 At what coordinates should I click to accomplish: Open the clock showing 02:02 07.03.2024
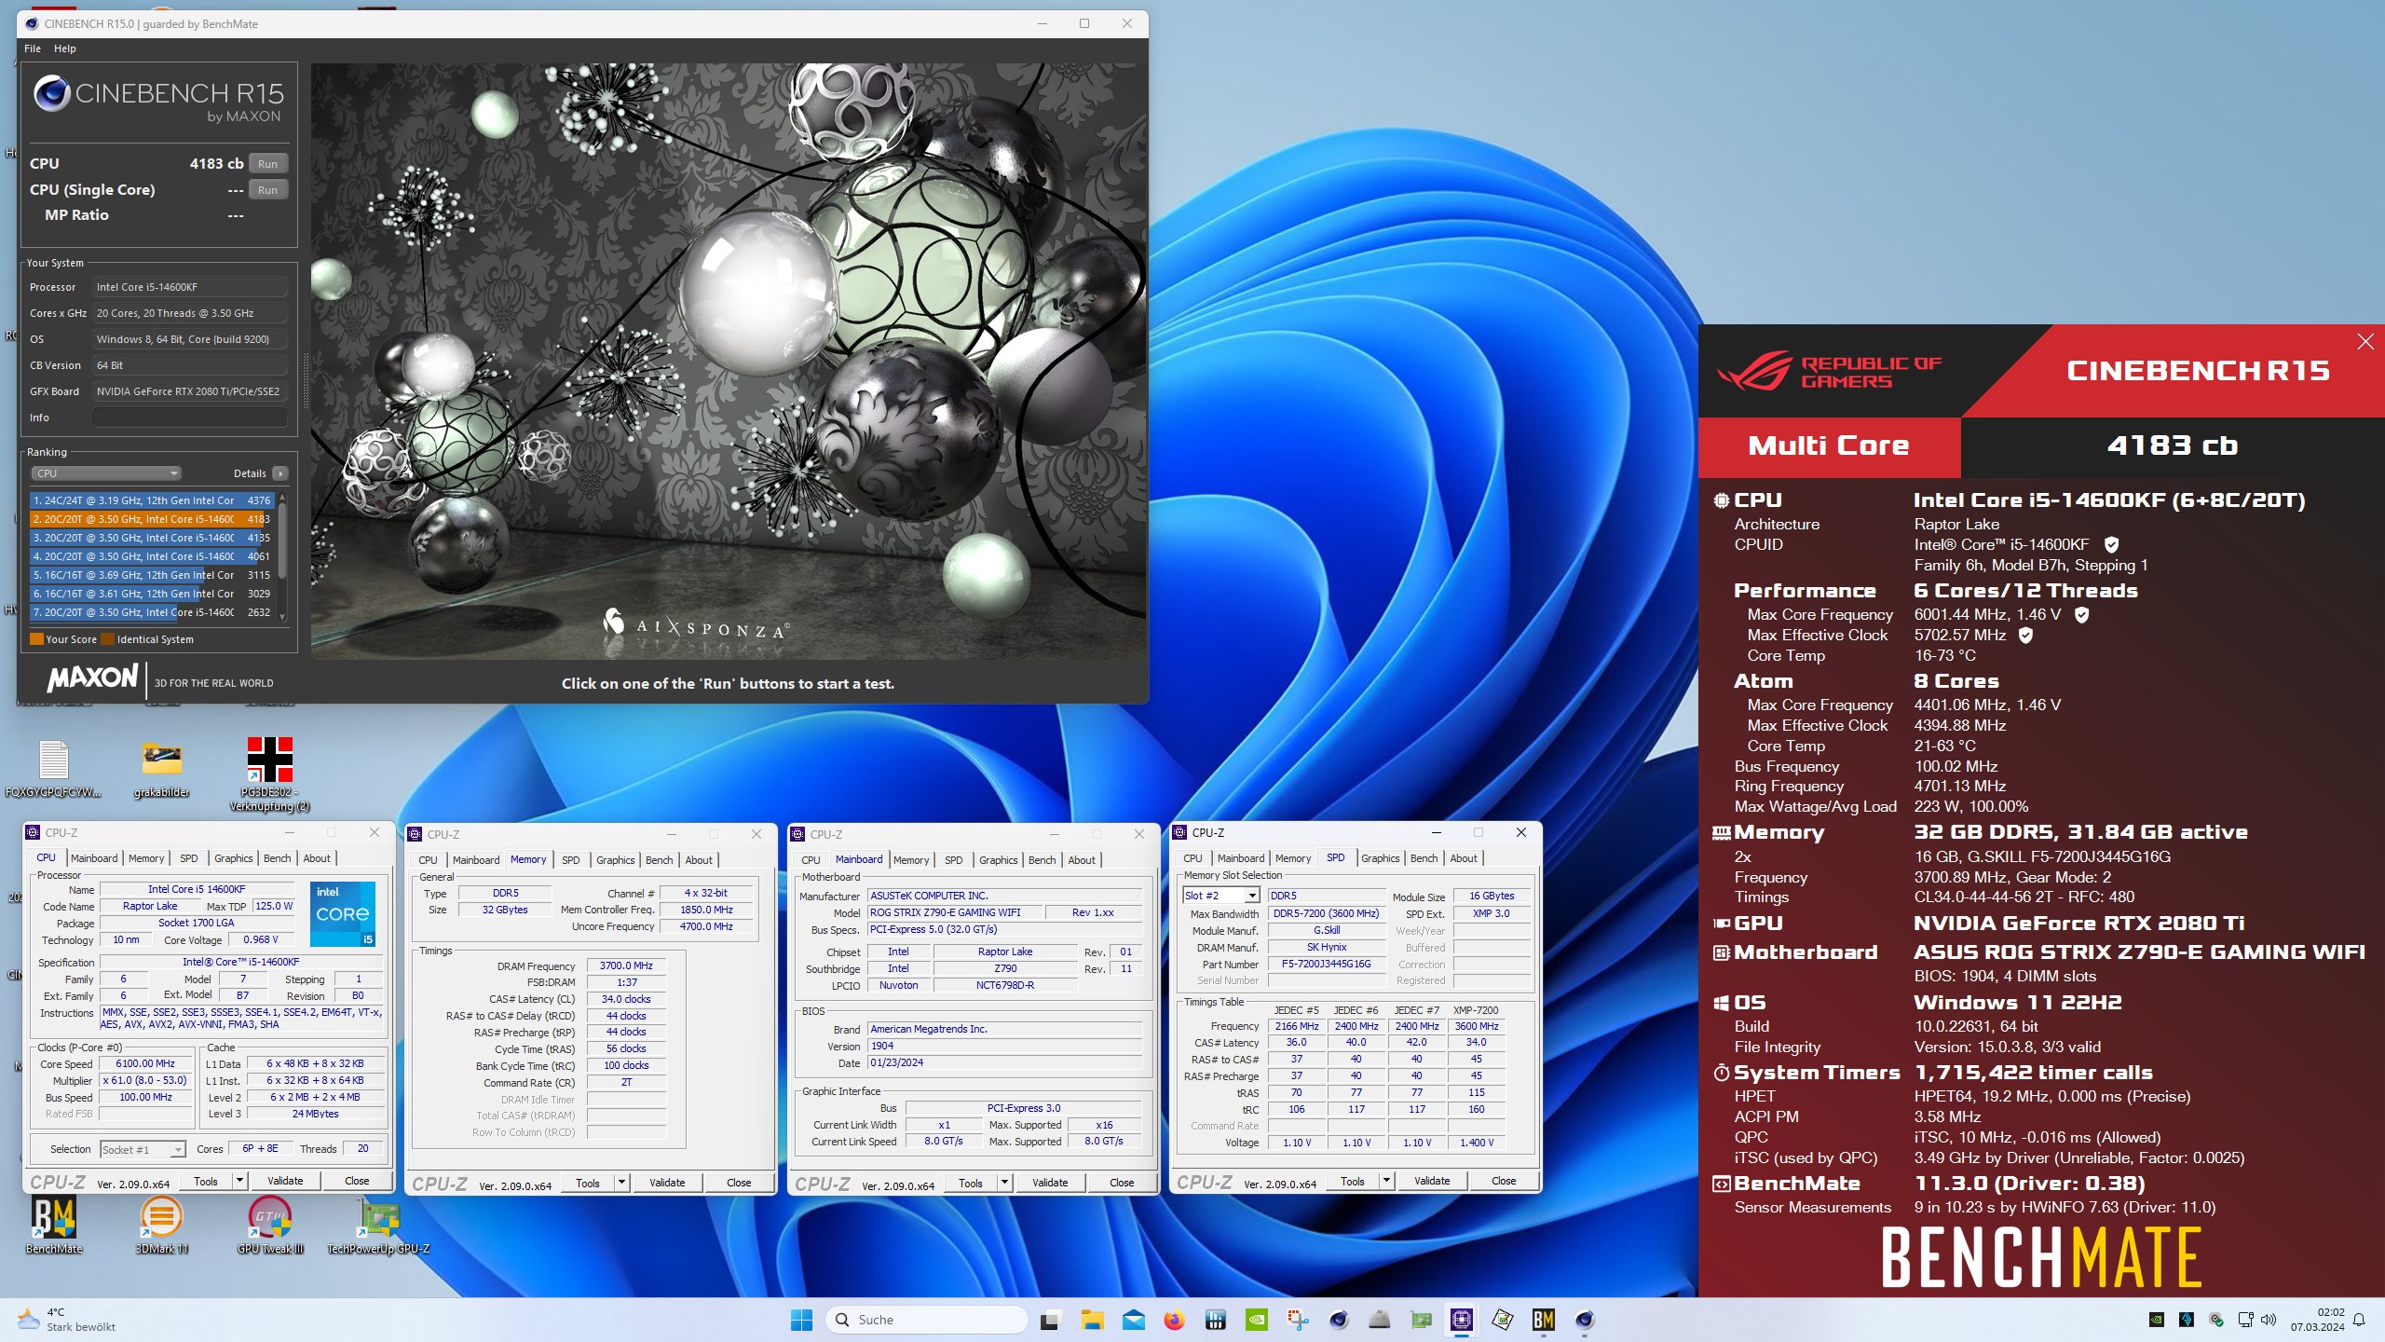(x=2318, y=1320)
